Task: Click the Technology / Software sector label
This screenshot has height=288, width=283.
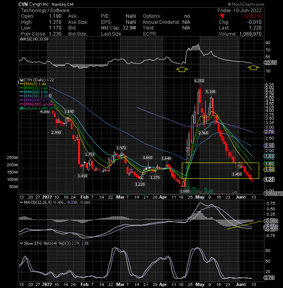Action: click(45, 11)
